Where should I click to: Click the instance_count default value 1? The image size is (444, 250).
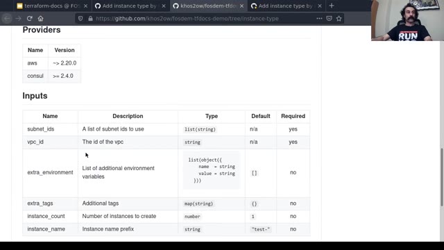point(253,216)
